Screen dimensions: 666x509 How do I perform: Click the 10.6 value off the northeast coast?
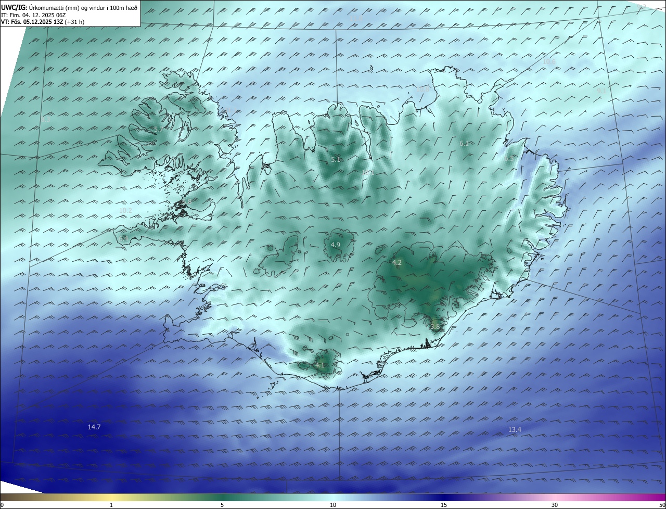click(x=549, y=61)
